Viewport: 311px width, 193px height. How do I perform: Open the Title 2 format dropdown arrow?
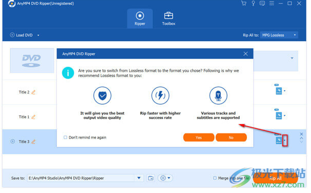pyautogui.click(x=285, y=91)
